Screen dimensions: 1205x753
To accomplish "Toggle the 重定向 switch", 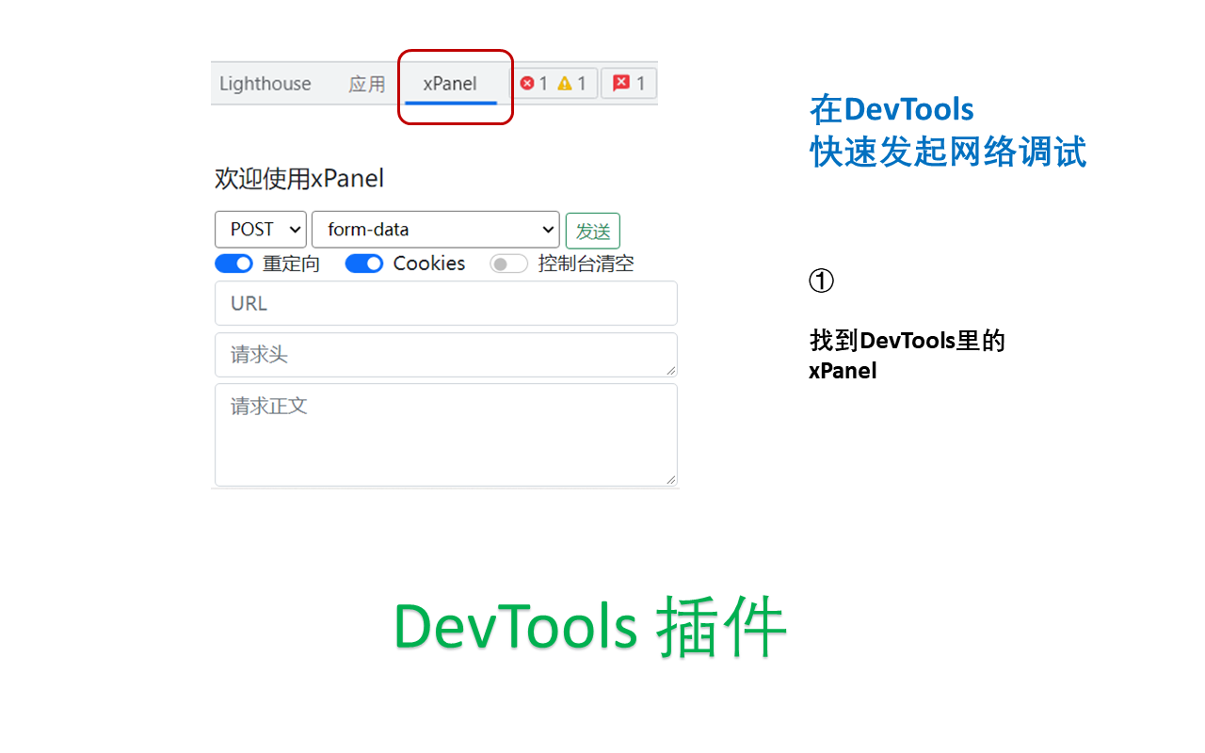I will 233,264.
